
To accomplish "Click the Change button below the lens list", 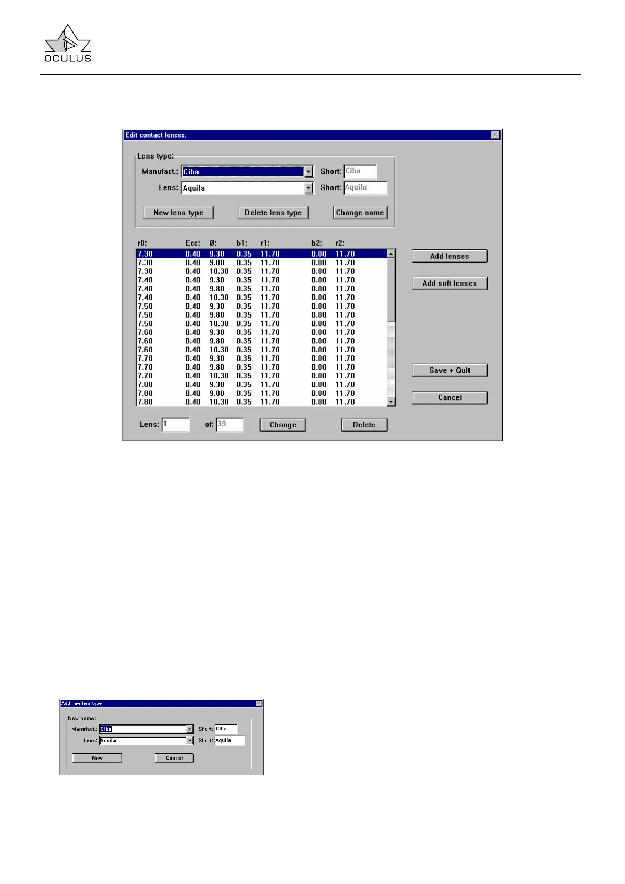I will coord(283,425).
